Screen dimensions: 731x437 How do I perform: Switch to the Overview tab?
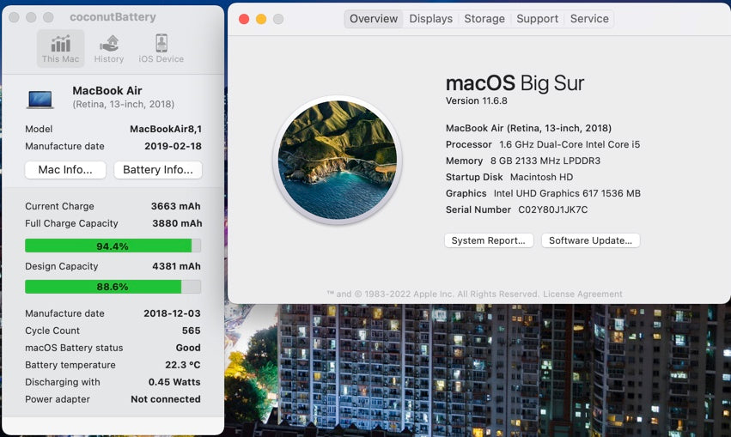point(374,19)
